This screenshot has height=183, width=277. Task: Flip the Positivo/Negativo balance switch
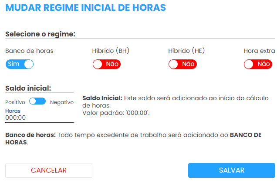point(37,101)
